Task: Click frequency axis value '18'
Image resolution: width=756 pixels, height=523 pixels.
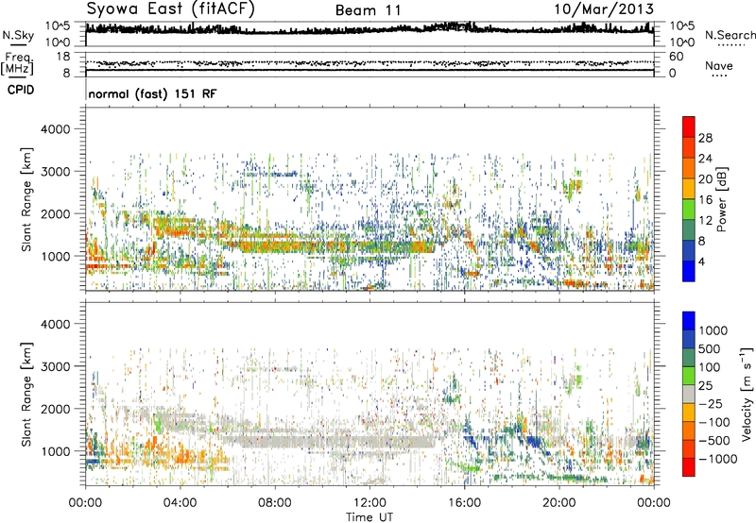Action: [x=63, y=57]
